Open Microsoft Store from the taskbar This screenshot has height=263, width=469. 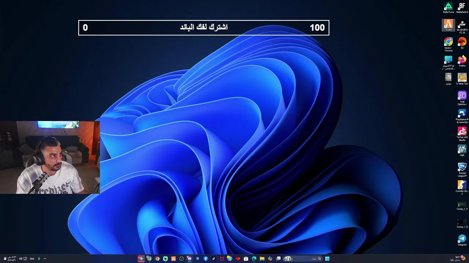click(246, 259)
